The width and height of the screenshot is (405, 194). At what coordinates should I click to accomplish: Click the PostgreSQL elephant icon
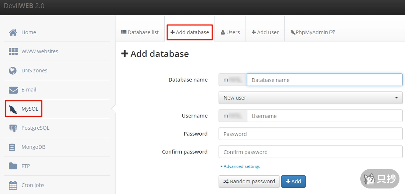coord(13,128)
